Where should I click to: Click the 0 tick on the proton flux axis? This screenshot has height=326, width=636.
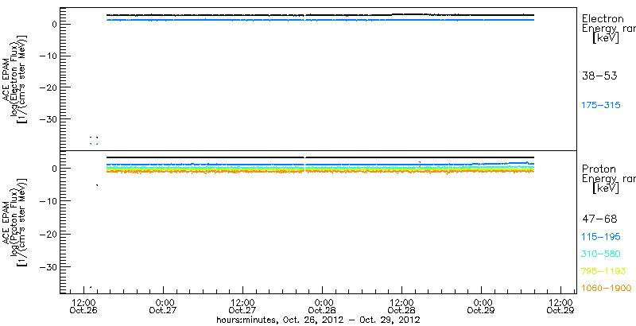coord(53,168)
